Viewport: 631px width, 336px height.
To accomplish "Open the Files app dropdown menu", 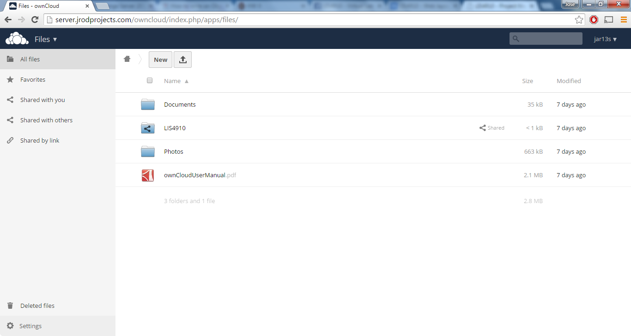I will point(46,39).
